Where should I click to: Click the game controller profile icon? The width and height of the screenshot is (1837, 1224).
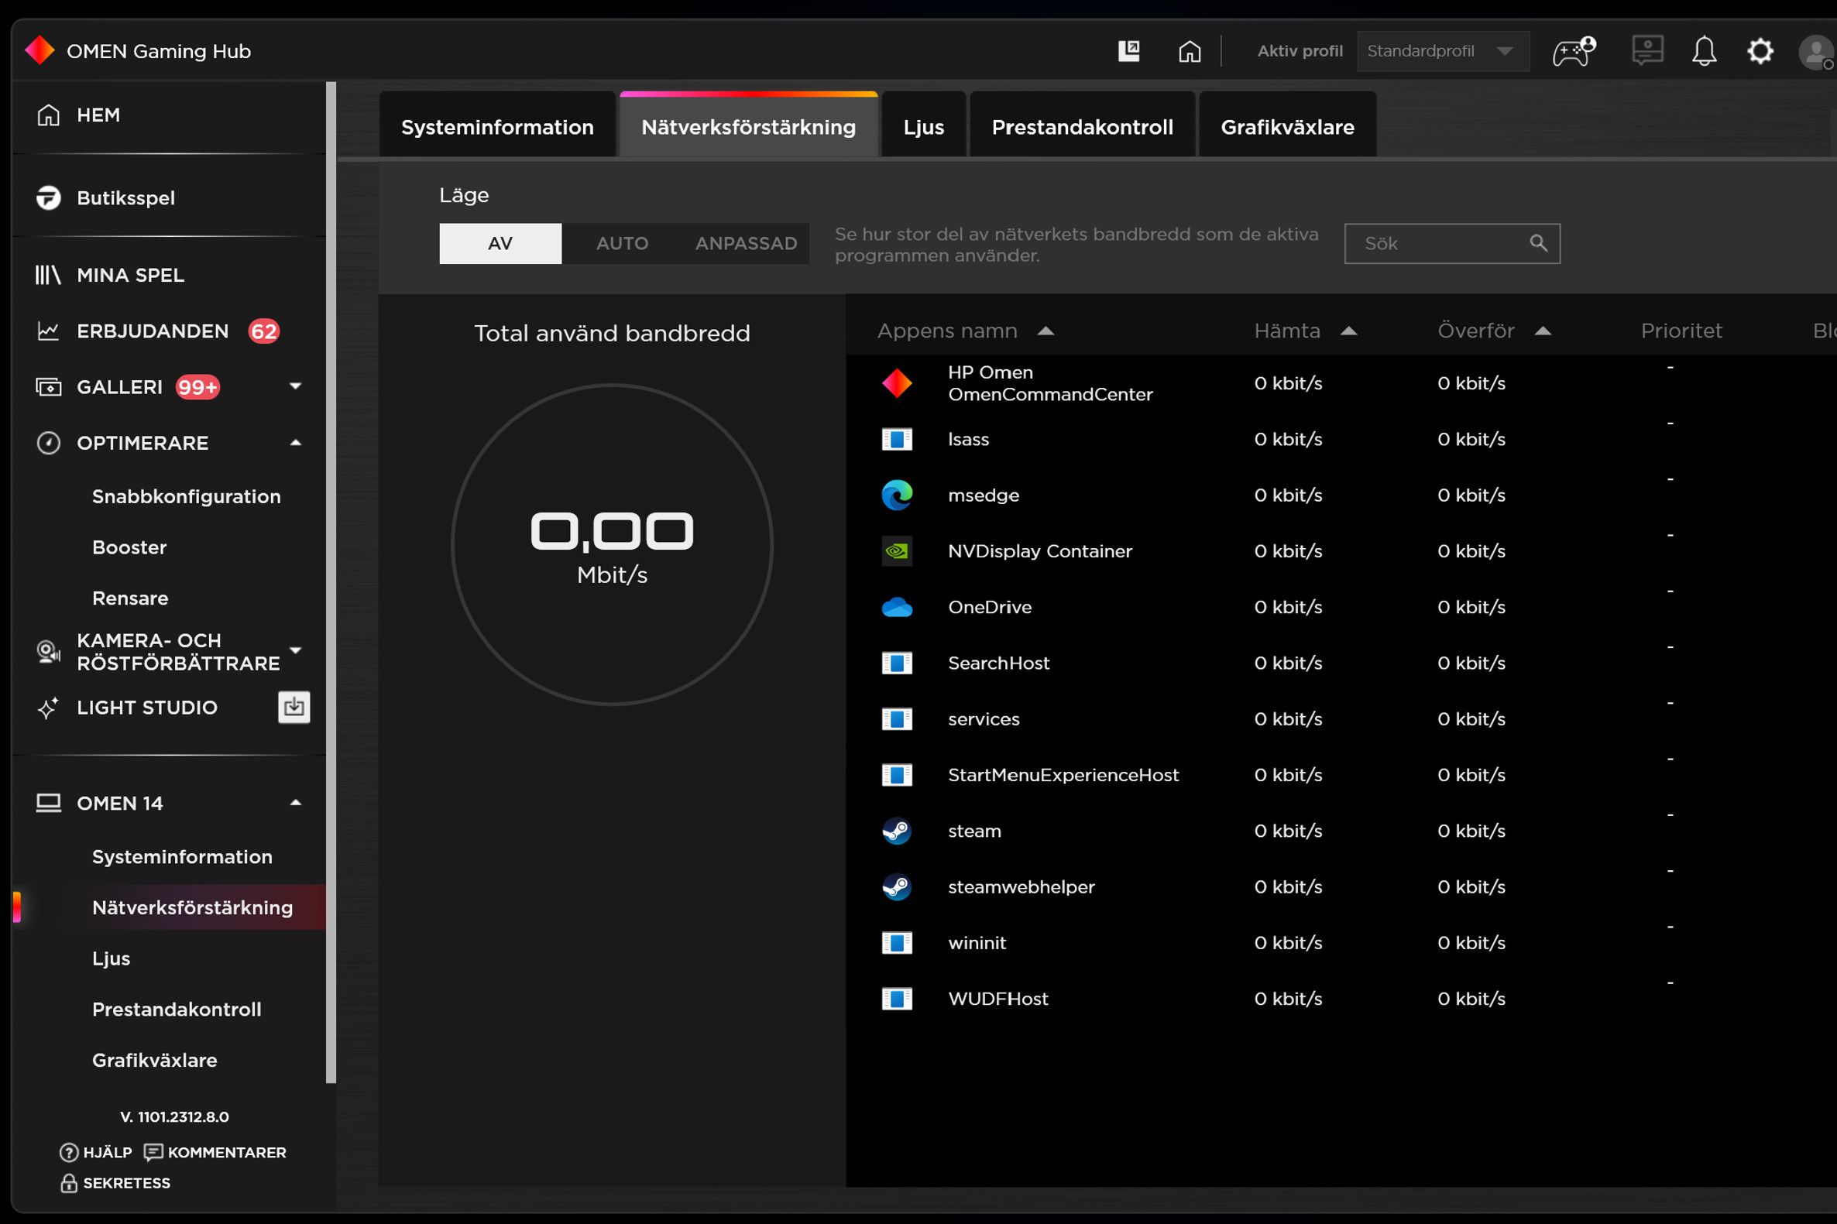tap(1573, 52)
